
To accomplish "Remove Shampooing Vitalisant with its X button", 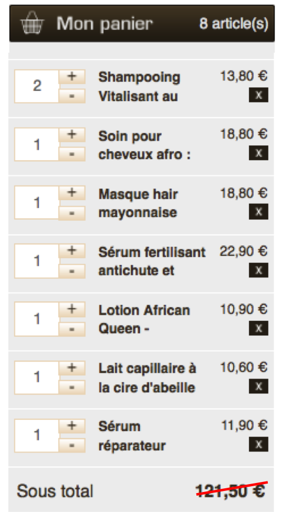I will (x=258, y=95).
